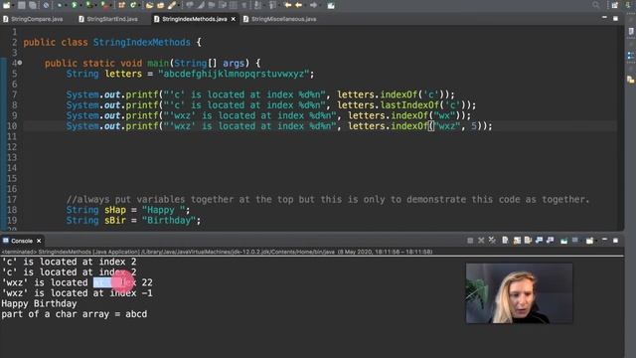
Task: Click the sHap variable on line 18
Action: pos(115,210)
